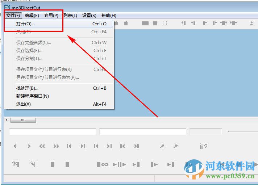258x185 pixels.
Task: Click toolbar icon with right arrows on both sides of block
Action: click(x=233, y=23)
